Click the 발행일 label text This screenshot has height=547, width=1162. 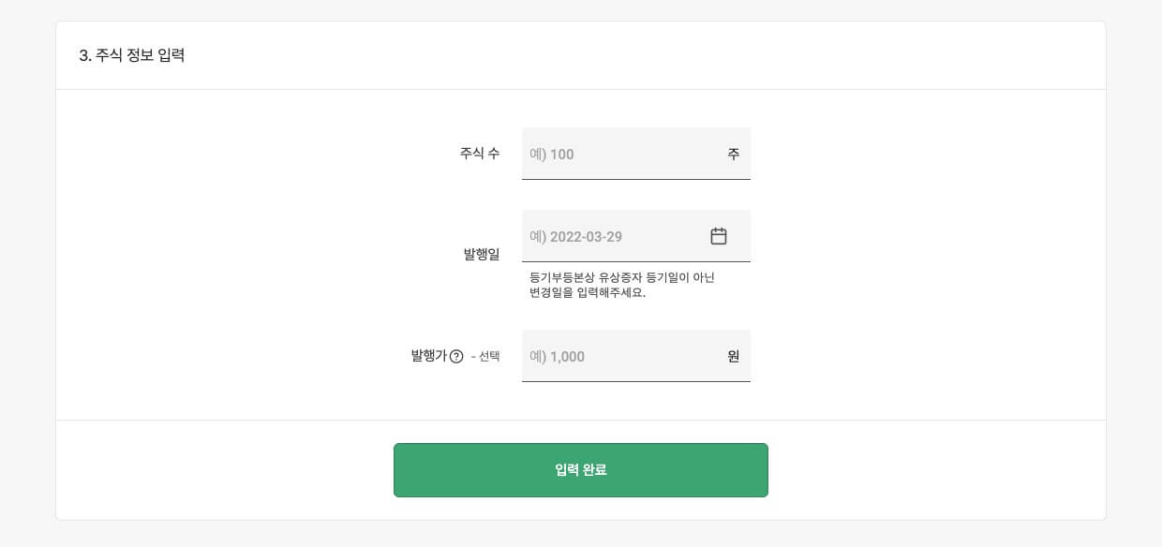tap(482, 254)
